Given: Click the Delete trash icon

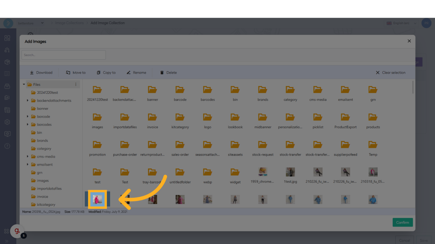Looking at the screenshot, I should [x=162, y=73].
